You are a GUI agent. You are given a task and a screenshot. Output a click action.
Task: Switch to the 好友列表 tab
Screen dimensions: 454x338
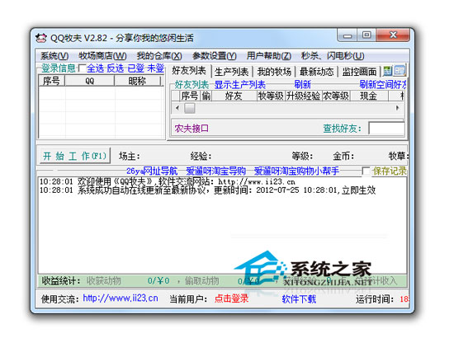(x=189, y=71)
